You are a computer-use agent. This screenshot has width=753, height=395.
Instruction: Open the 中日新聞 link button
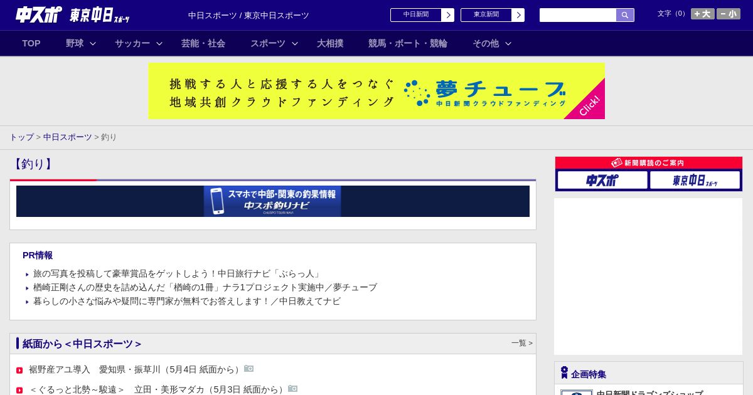pos(416,15)
